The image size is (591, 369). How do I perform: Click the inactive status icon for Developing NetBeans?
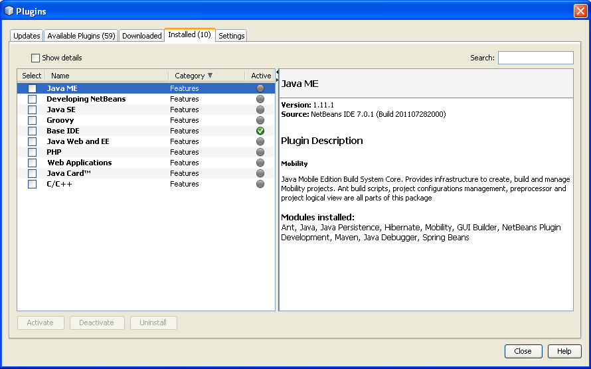tap(260, 99)
